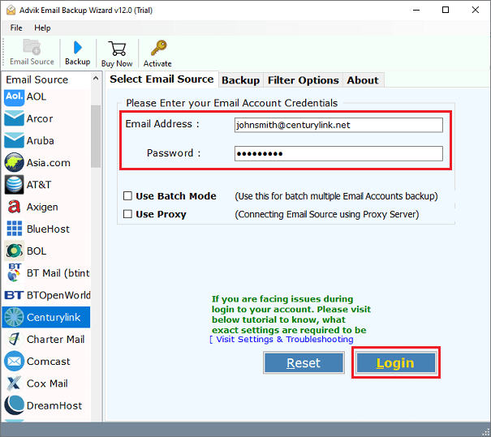The width and height of the screenshot is (491, 437).
Task: Select the AOL text entry
Action: pyautogui.click(x=37, y=96)
